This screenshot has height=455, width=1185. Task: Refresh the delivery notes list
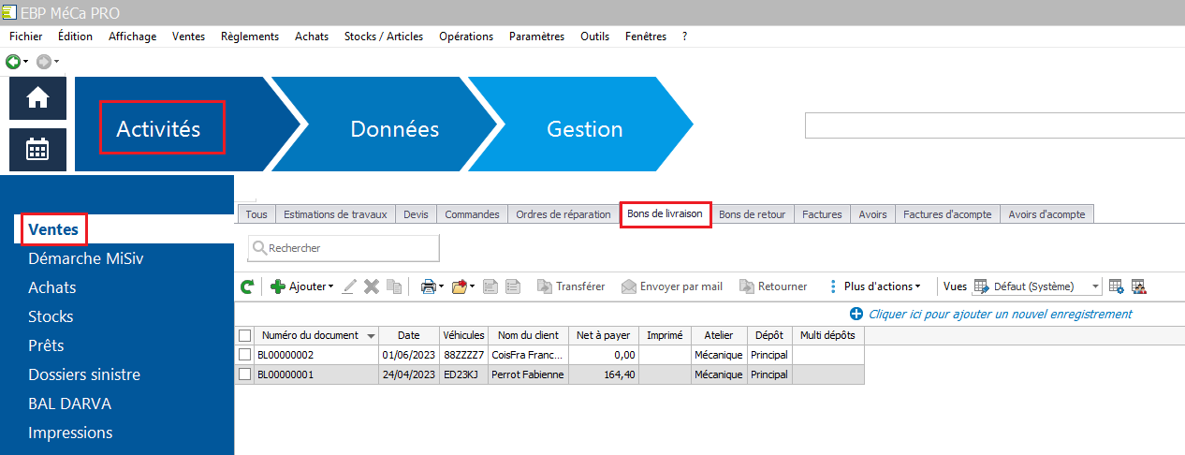click(247, 286)
